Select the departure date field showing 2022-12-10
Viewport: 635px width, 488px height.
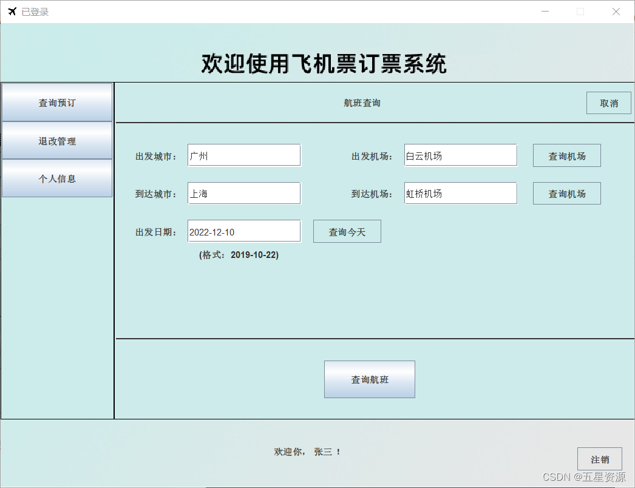243,231
